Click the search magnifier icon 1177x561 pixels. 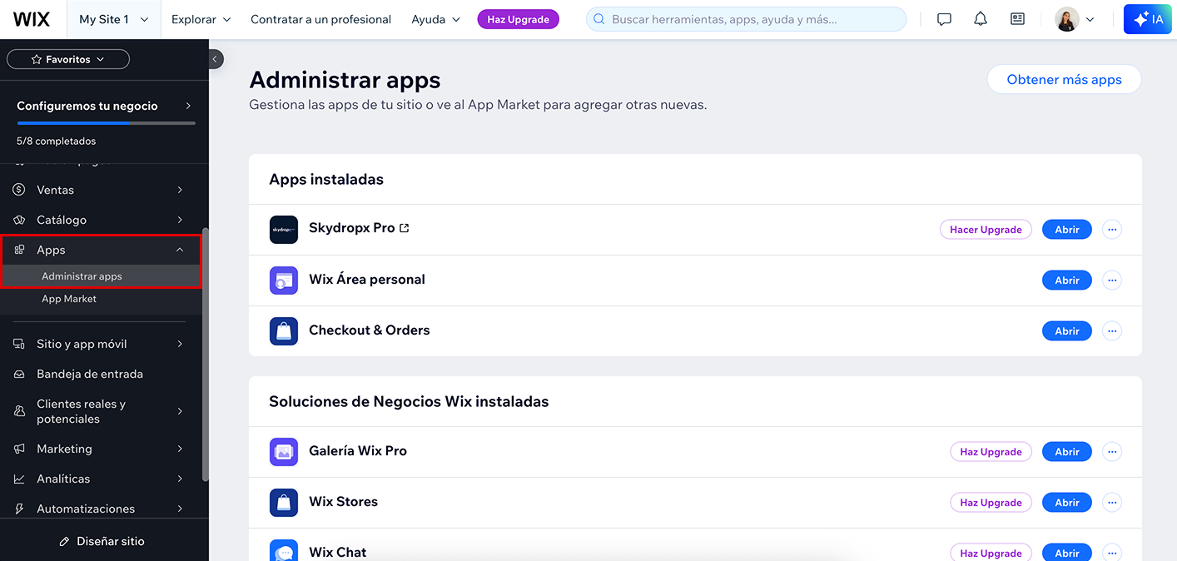click(598, 19)
